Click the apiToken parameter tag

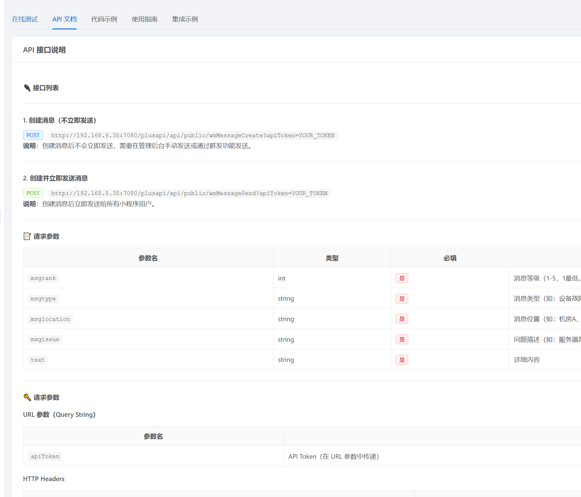[45, 456]
